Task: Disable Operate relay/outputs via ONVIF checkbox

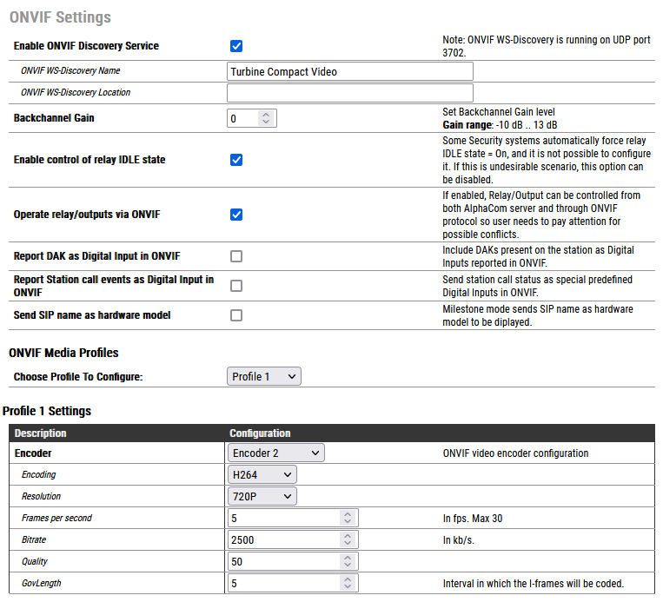Action: 236,215
